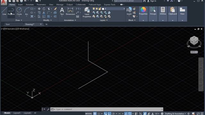The height and width of the screenshot is (115, 205).
Task: Open the Dimension tool
Action: pyautogui.click(x=70, y=11)
